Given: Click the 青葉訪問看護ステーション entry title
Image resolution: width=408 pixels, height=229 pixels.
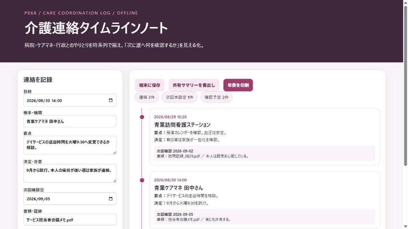Looking at the screenshot, I should click(182, 124).
